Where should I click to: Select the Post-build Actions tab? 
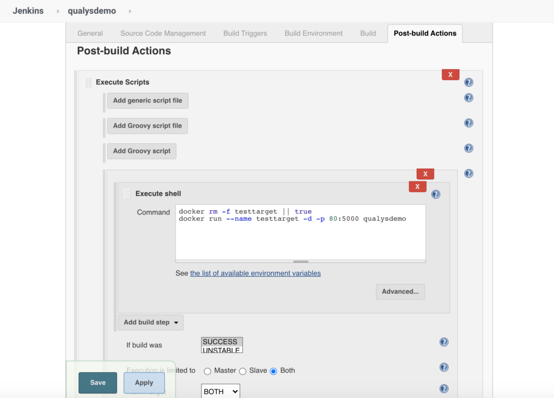click(x=425, y=33)
